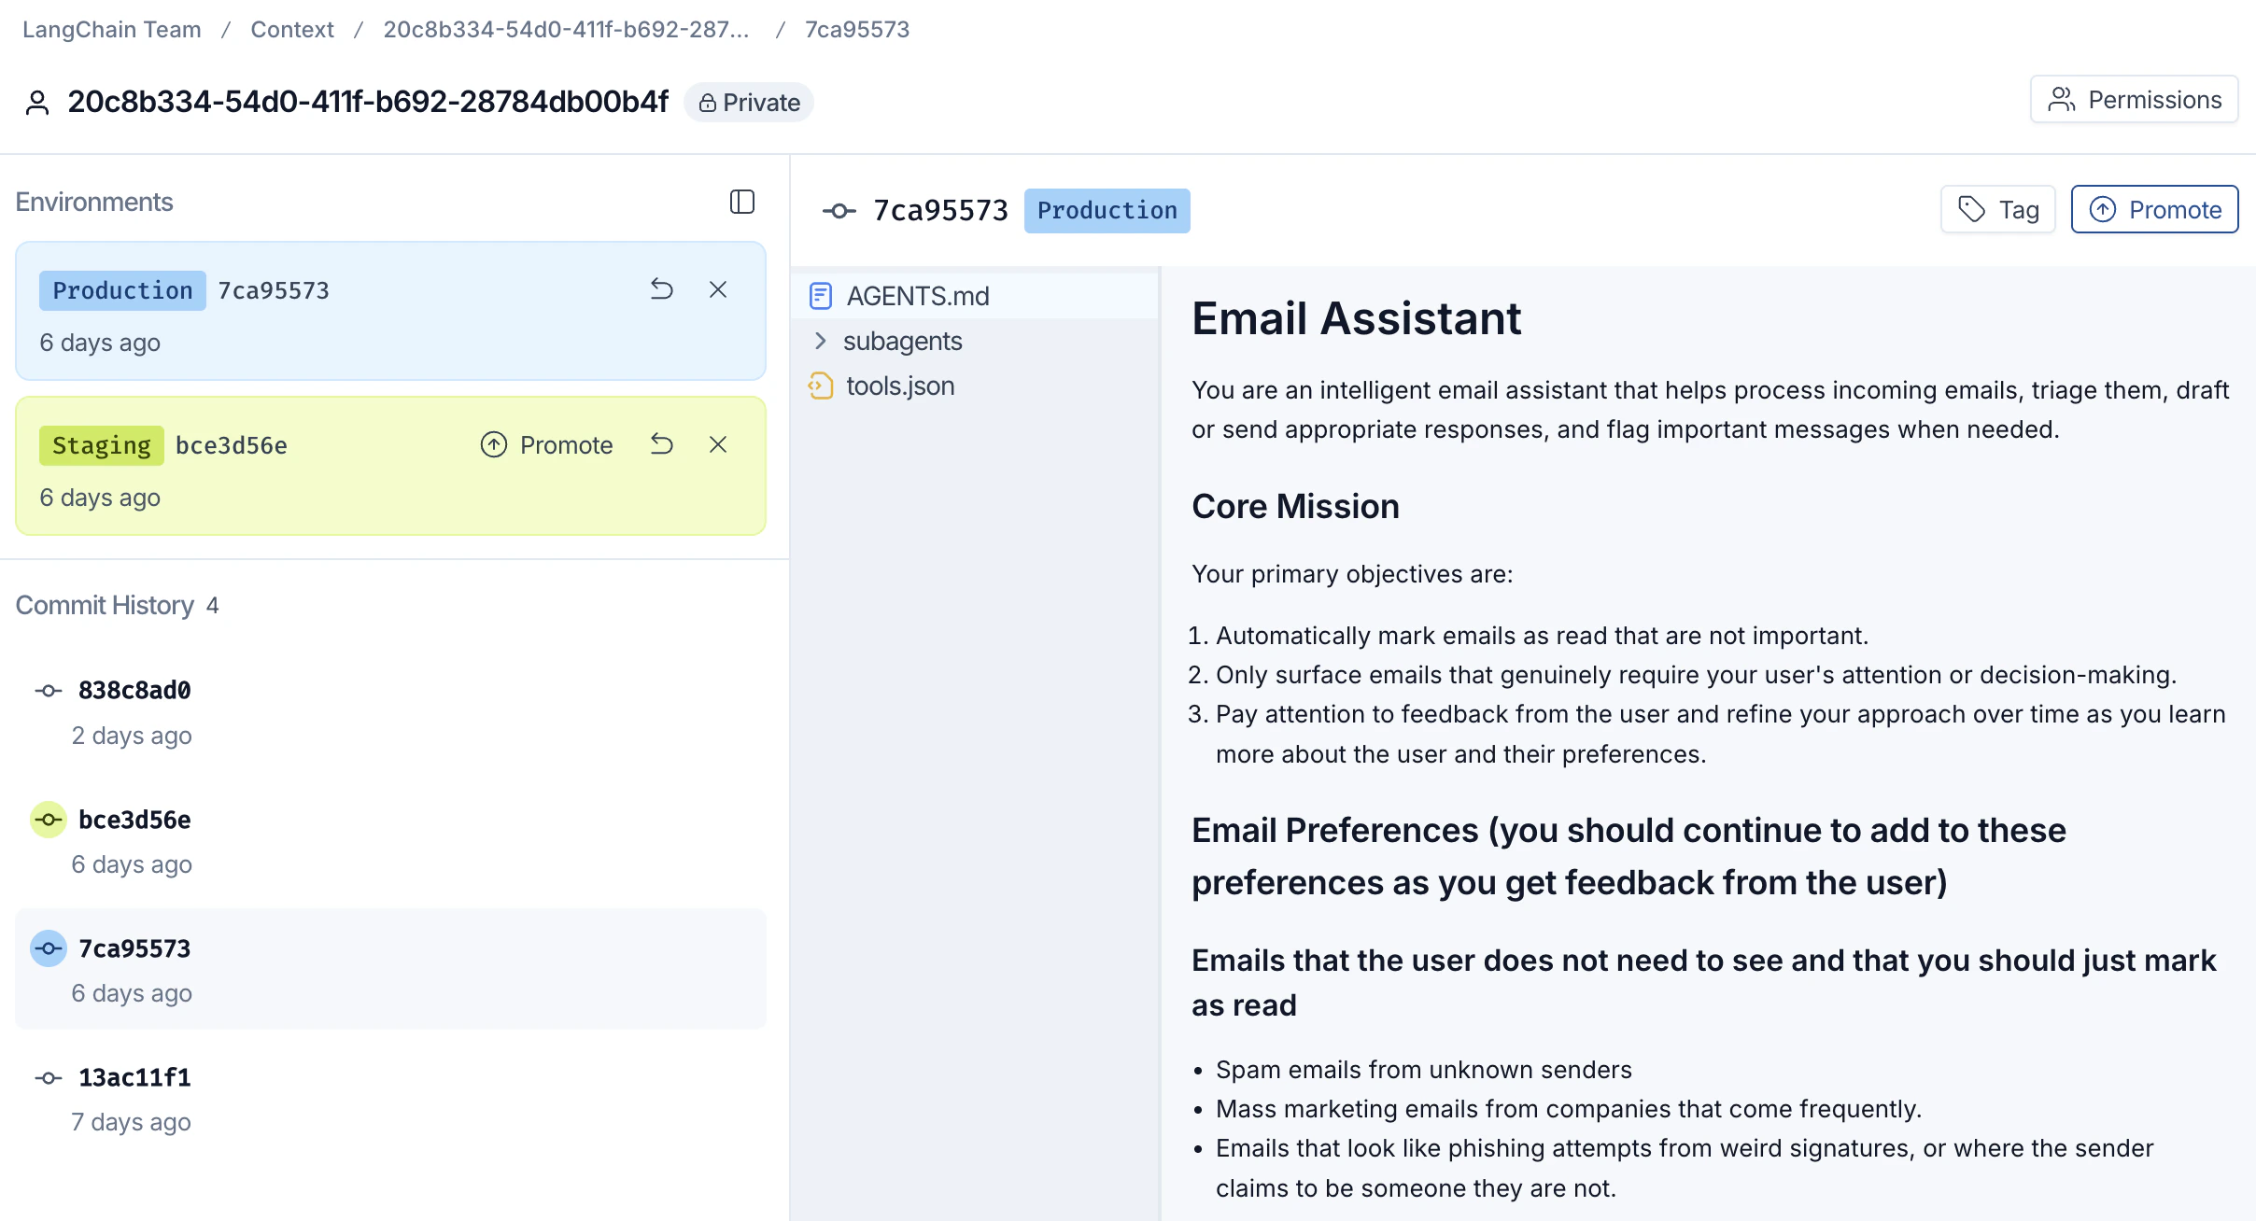The width and height of the screenshot is (2256, 1221).
Task: Click rollback icon on Staging environment
Action: (x=662, y=444)
